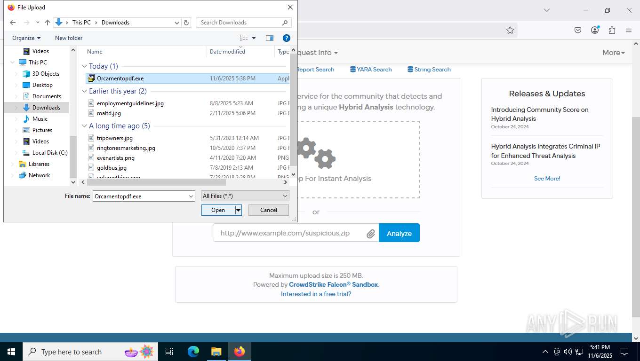Open the Firefox hamburger menu

click(x=629, y=30)
